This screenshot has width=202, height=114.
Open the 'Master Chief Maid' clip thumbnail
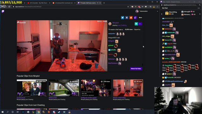click(x=128, y=88)
